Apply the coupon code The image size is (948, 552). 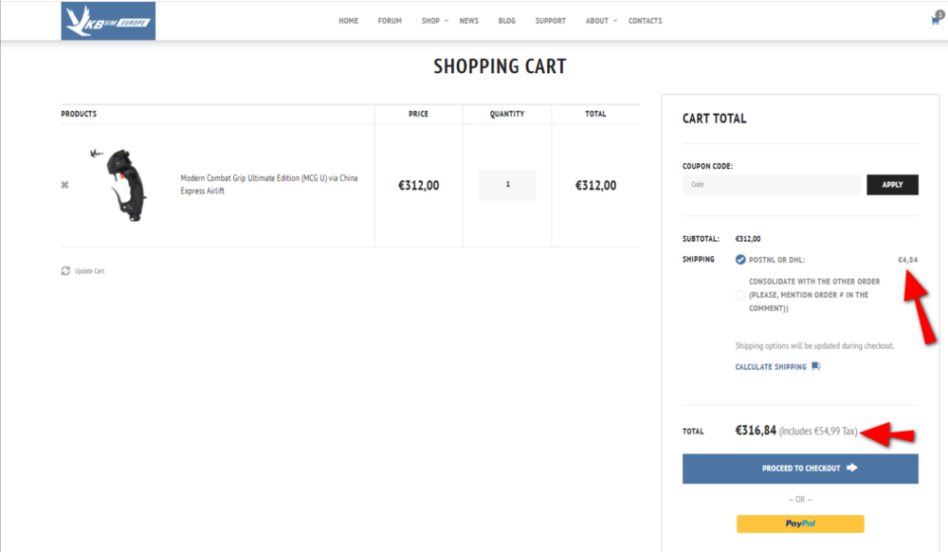coord(892,184)
